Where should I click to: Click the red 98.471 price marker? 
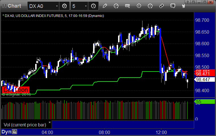[x=204, y=74]
